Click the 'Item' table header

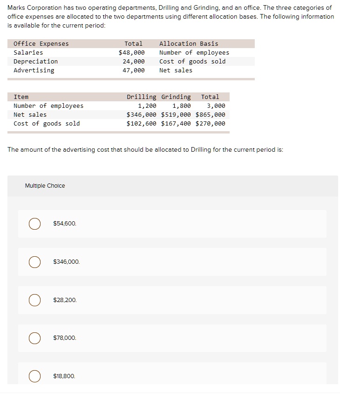tap(21, 97)
